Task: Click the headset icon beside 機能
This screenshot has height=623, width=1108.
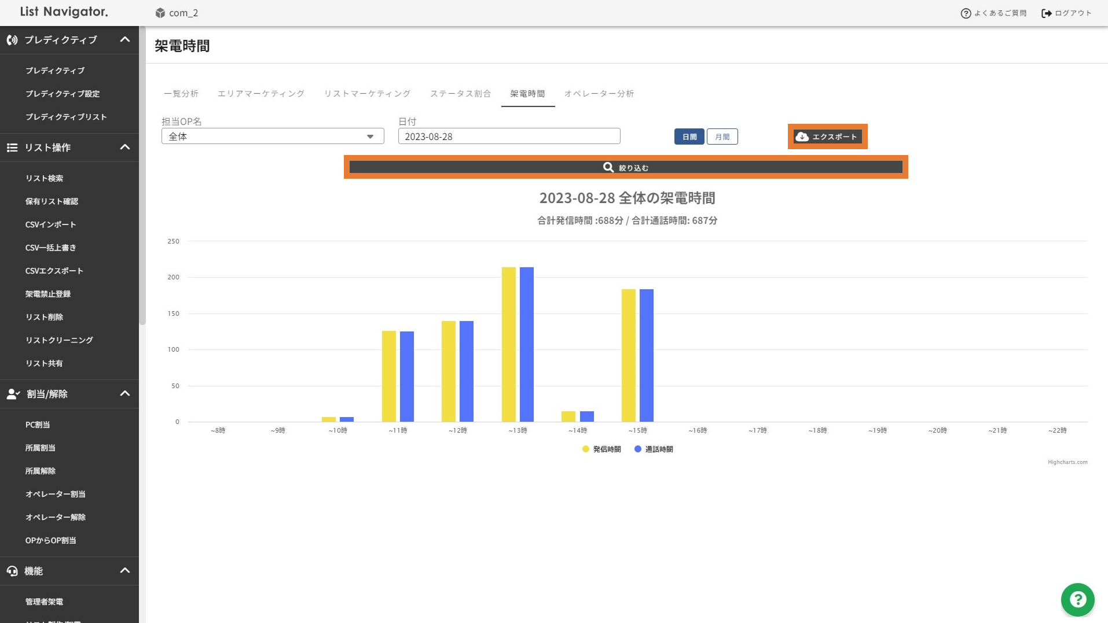Action: click(x=12, y=571)
